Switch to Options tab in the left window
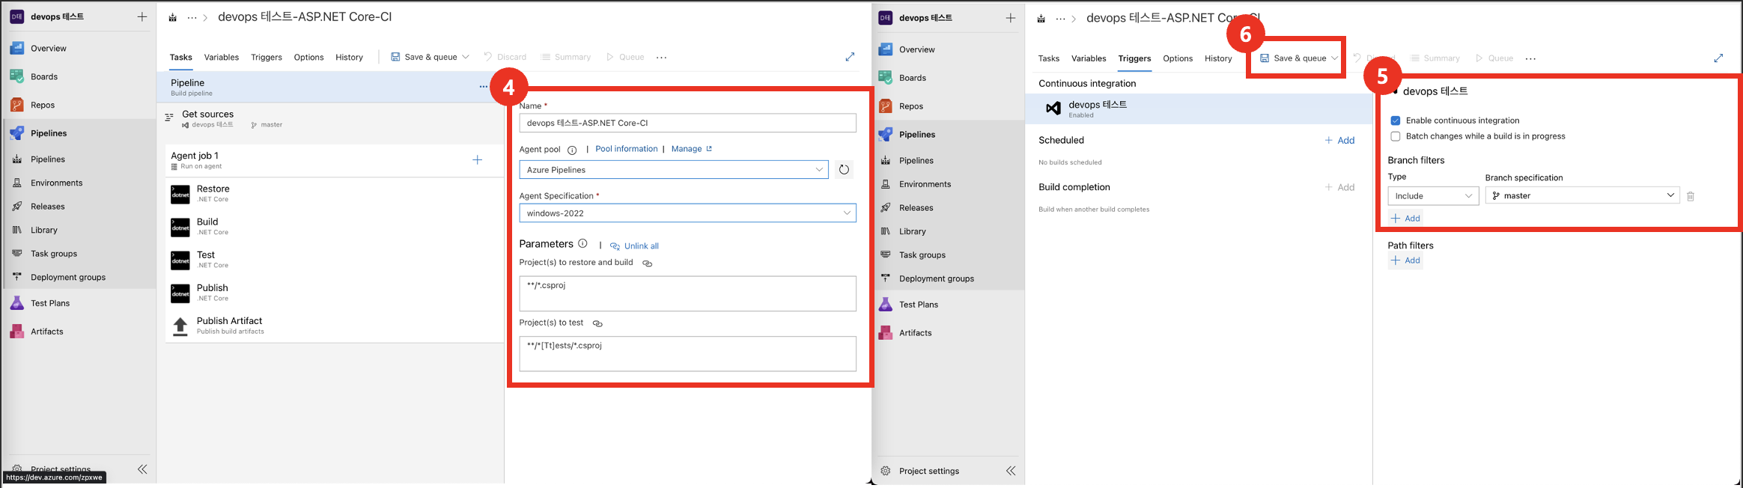Image resolution: width=1743 pixels, height=488 pixels. (308, 57)
